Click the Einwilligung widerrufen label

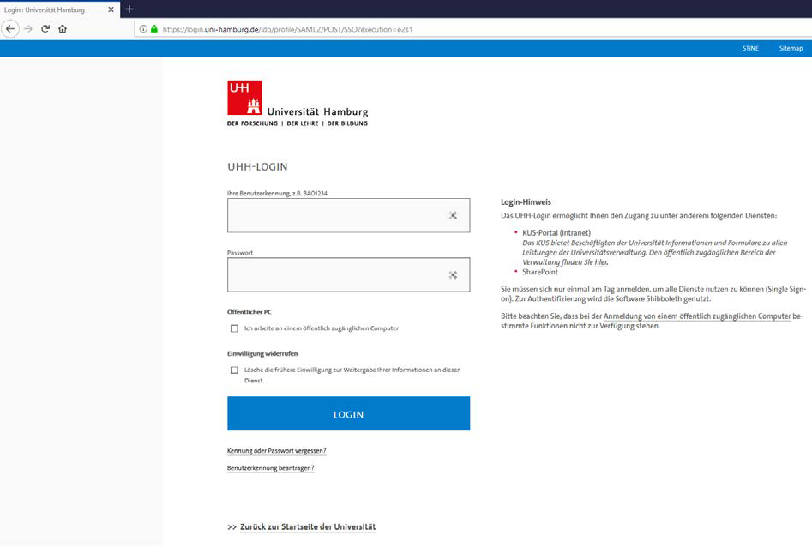(262, 353)
